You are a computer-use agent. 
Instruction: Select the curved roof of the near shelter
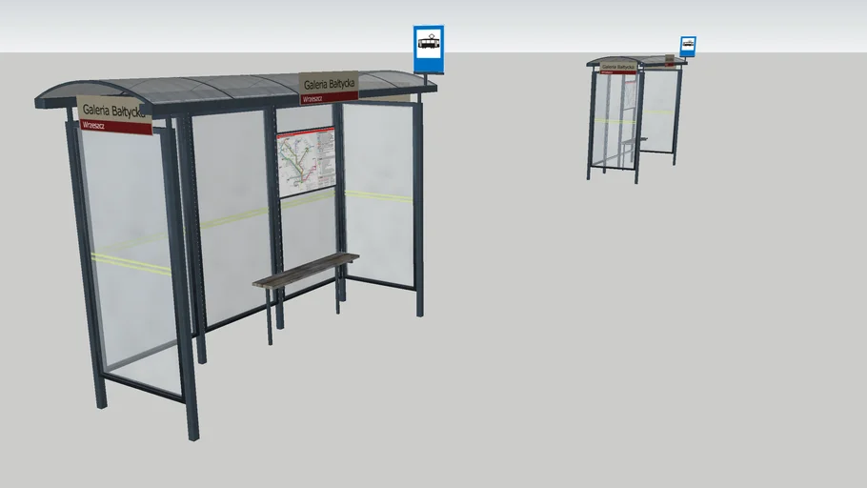click(229, 89)
